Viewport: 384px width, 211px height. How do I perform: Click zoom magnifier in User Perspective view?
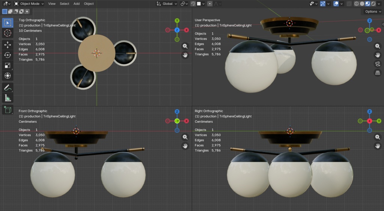click(378, 46)
